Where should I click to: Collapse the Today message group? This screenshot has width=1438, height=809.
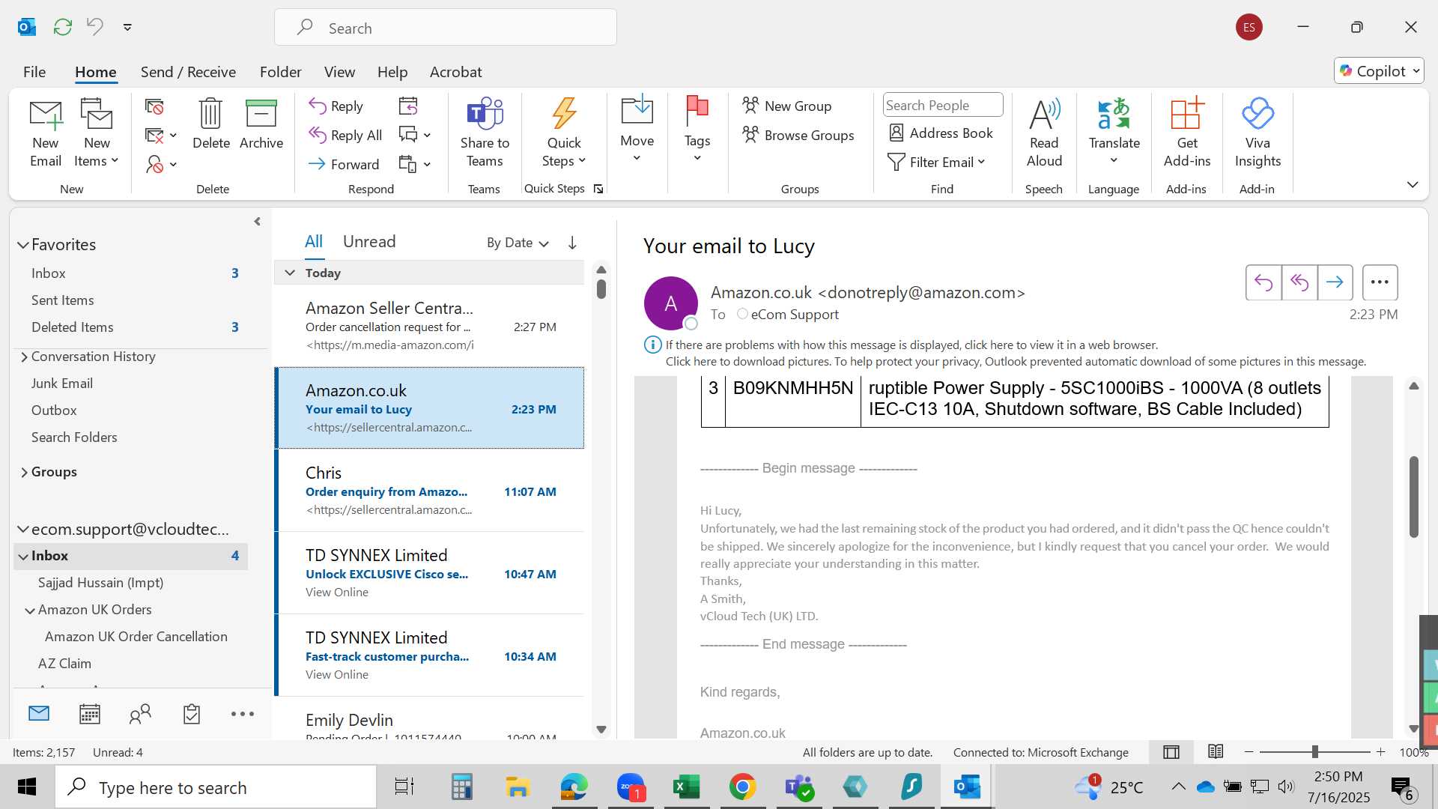[290, 273]
